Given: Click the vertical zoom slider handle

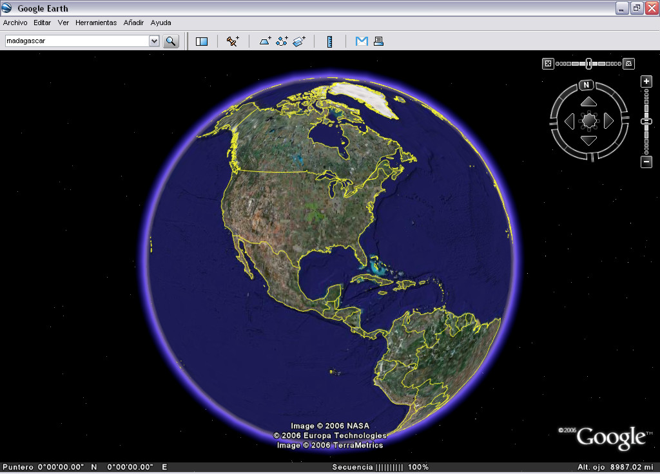Looking at the screenshot, I should point(646,122).
